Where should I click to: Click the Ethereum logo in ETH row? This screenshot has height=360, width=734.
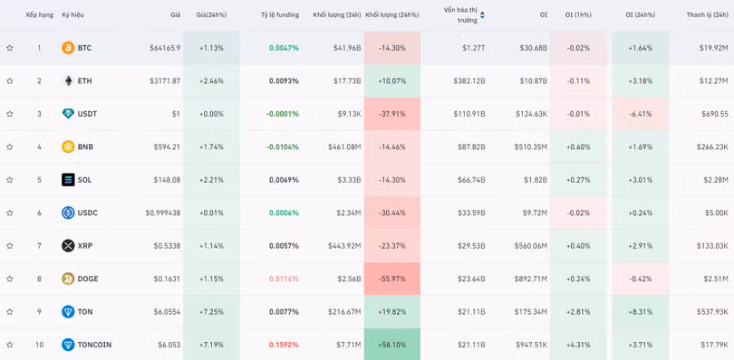pyautogui.click(x=68, y=81)
